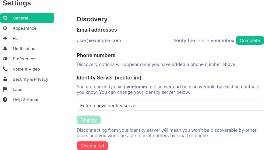This screenshot has width=264, height=150.
Task: Click the flag icon for Labs
Action: [x=5, y=90]
